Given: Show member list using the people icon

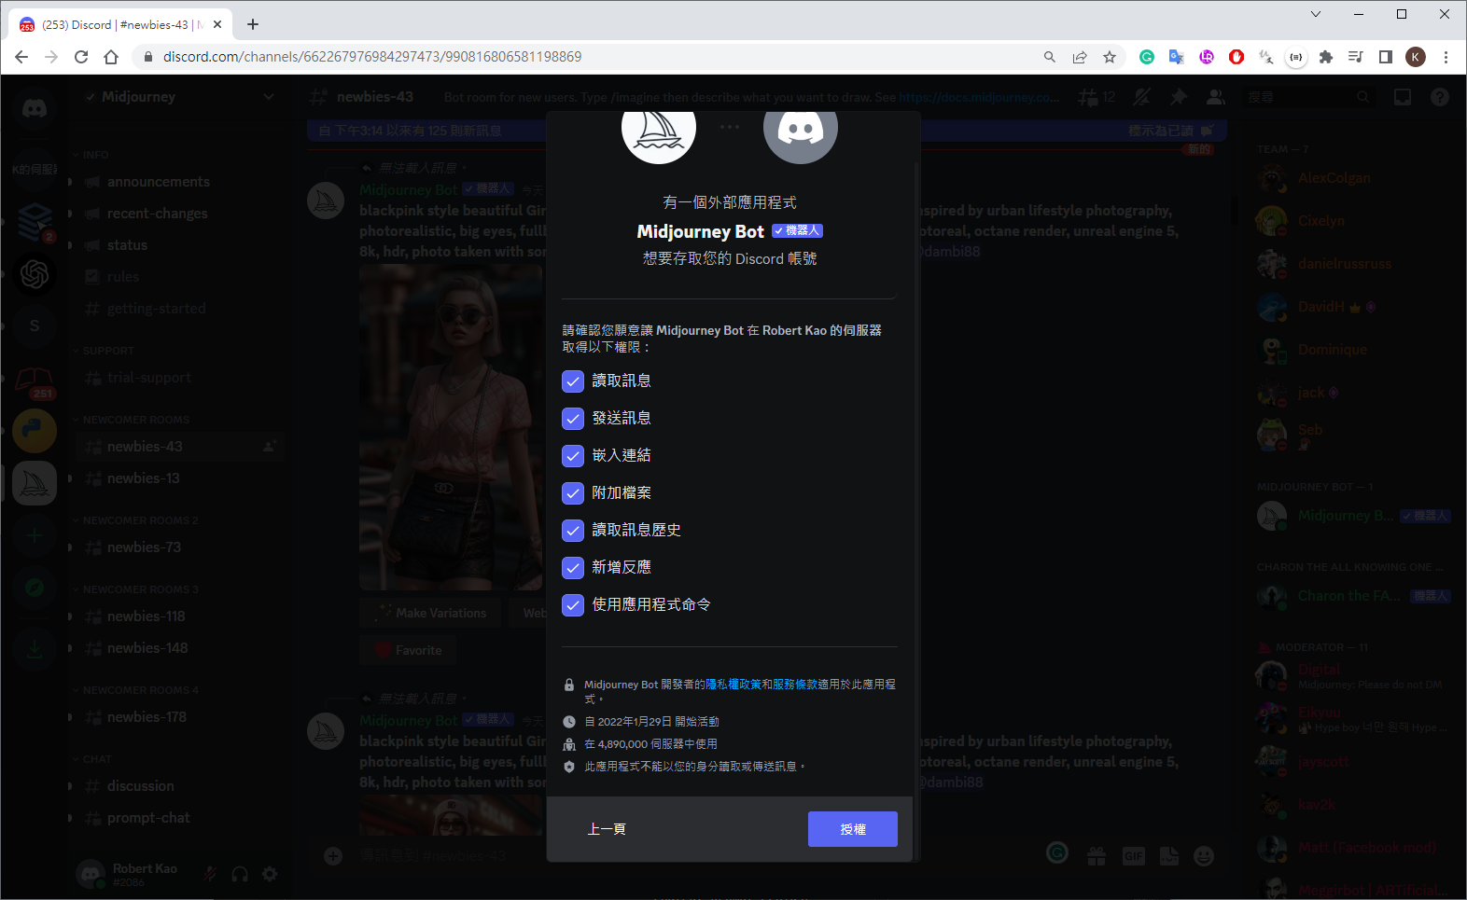Looking at the screenshot, I should tap(1215, 97).
